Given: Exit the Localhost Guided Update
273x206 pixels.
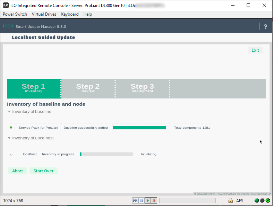Looking at the screenshot, I should [255, 50].
